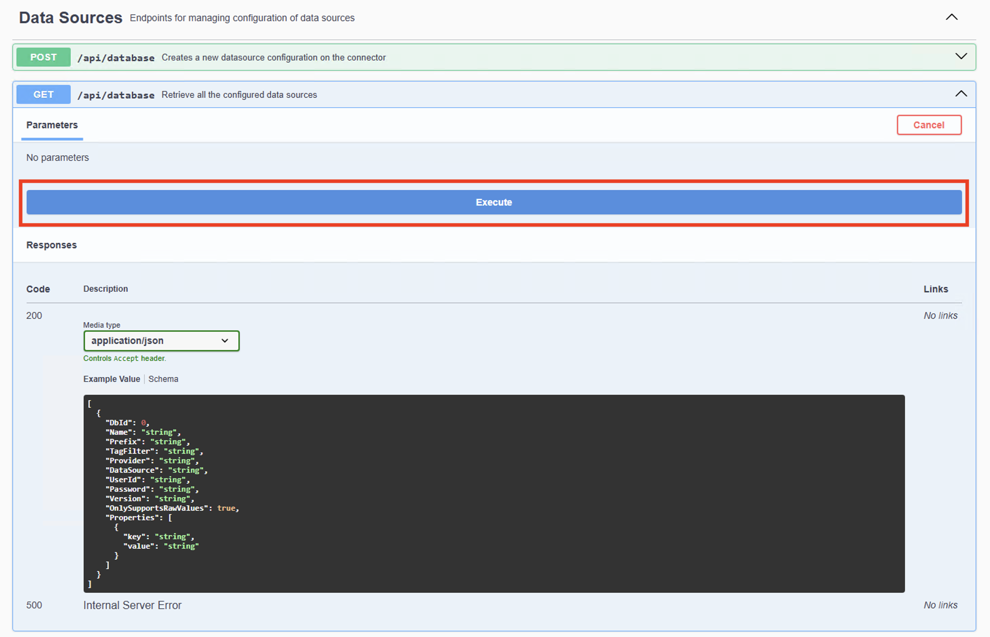This screenshot has width=990, height=637.
Task: Click the "TagFilter" line in example JSON
Action: click(154, 451)
